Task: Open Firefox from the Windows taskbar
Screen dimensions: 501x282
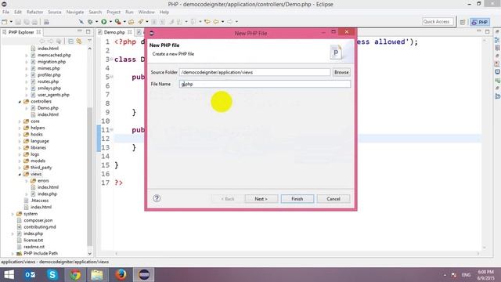Action: (121, 275)
